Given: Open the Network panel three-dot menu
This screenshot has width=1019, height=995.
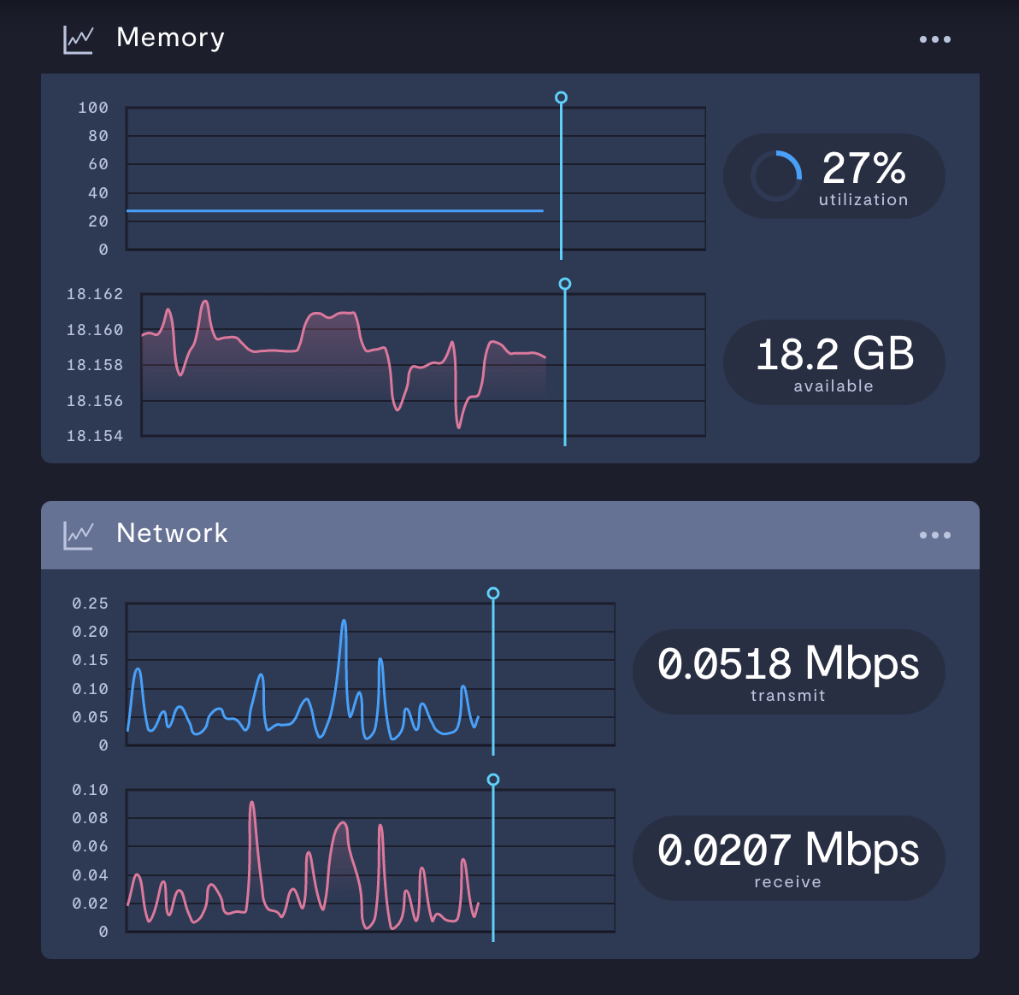Looking at the screenshot, I should pos(934,535).
